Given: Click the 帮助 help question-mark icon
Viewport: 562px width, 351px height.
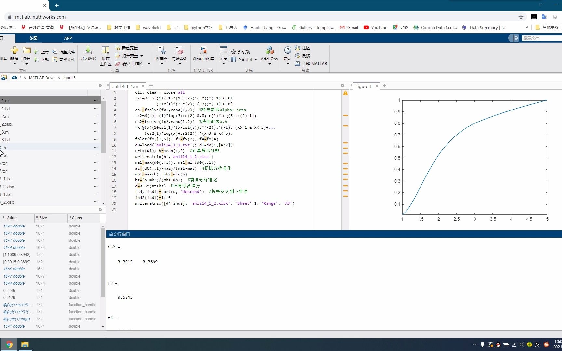Looking at the screenshot, I should tap(288, 50).
